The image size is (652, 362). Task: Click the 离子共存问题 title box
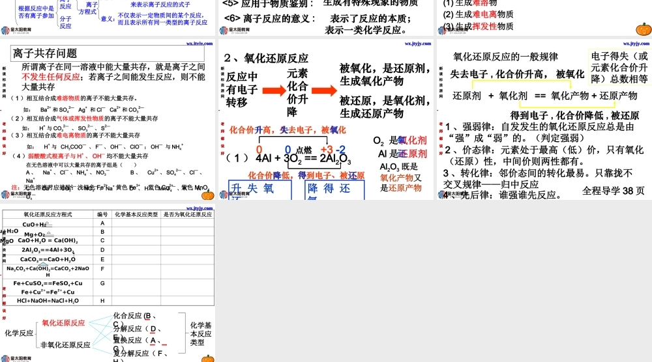pos(108,53)
